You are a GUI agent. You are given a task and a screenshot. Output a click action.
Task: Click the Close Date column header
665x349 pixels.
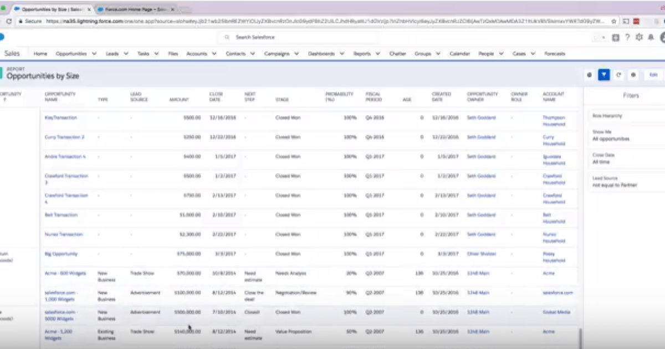pos(216,97)
